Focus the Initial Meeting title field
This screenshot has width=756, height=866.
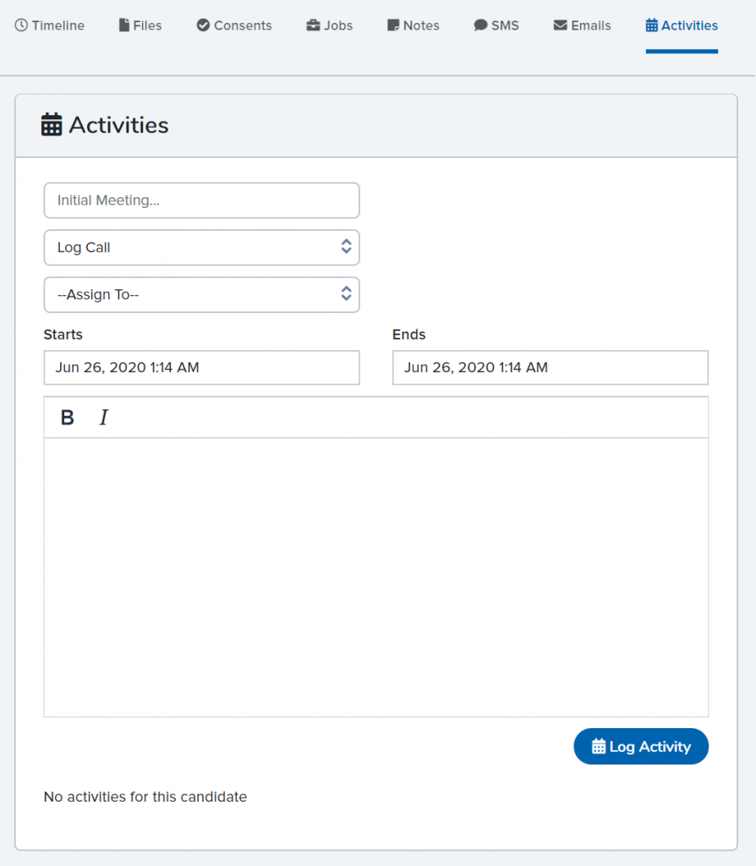(201, 200)
